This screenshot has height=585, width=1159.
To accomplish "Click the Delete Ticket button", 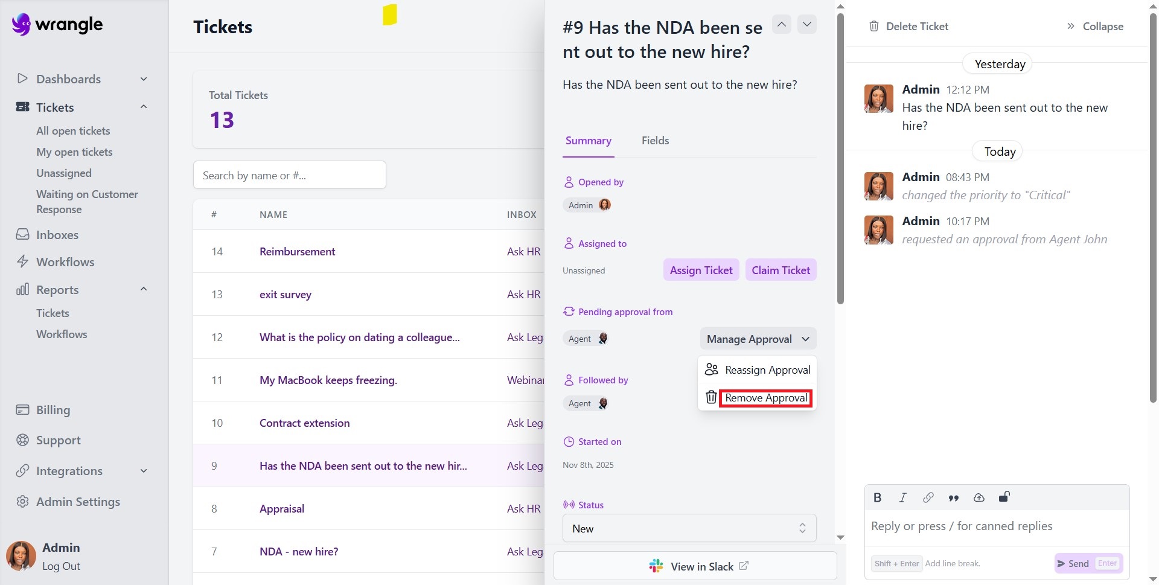I will [908, 27].
